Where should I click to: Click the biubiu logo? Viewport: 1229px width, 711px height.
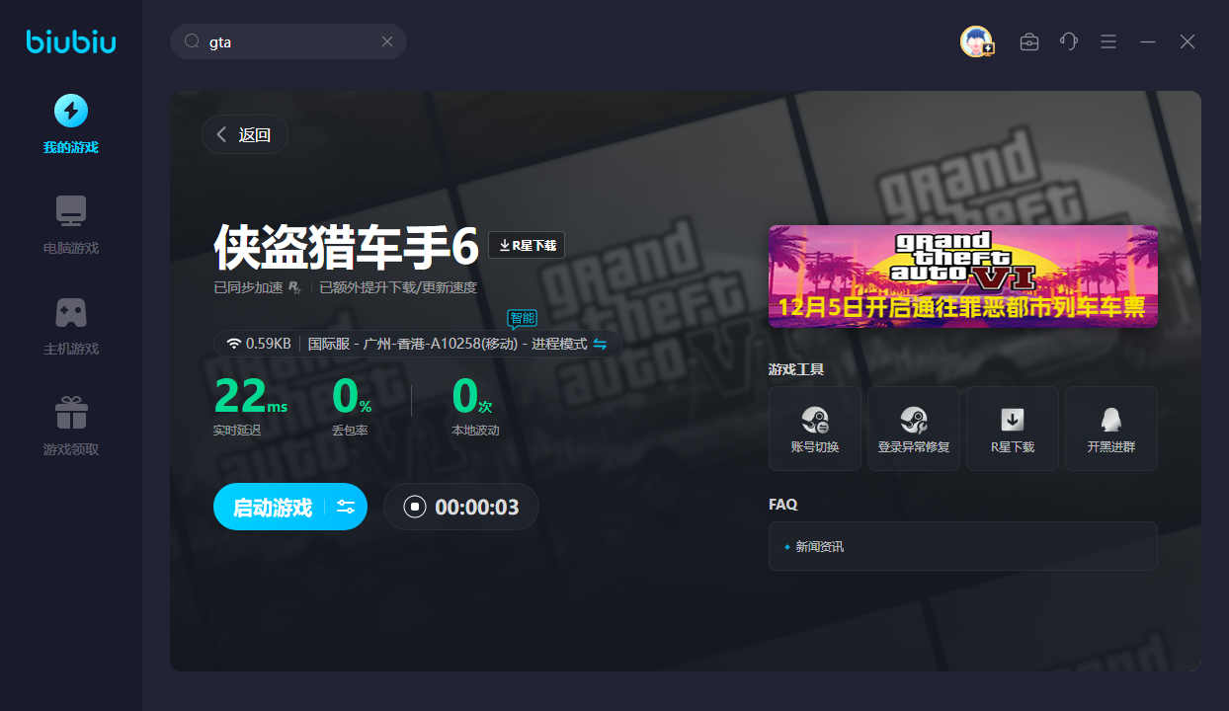pos(71,41)
